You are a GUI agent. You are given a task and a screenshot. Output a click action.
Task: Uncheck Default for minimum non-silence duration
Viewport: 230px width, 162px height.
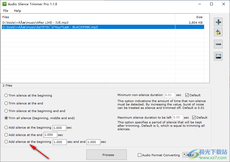tap(187, 95)
